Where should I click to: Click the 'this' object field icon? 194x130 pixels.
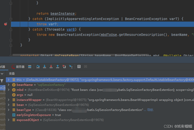click(x=14, y=80)
